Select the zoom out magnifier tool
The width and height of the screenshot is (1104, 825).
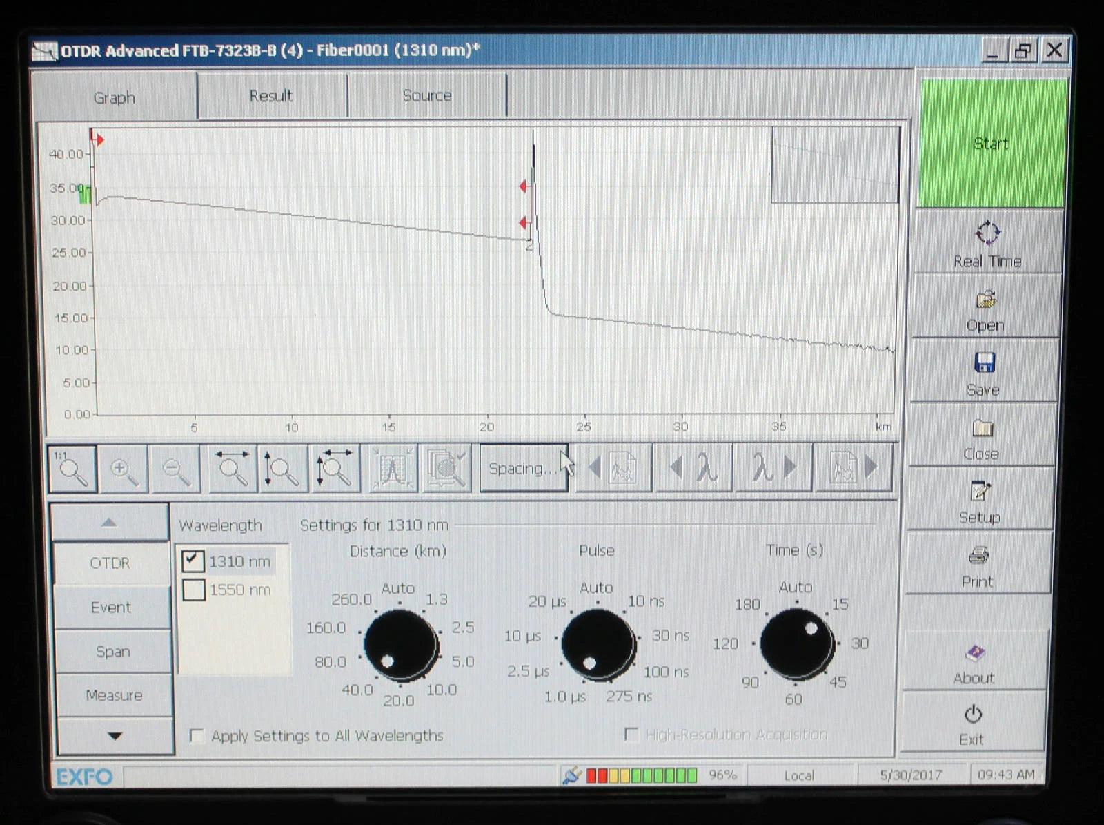[176, 469]
